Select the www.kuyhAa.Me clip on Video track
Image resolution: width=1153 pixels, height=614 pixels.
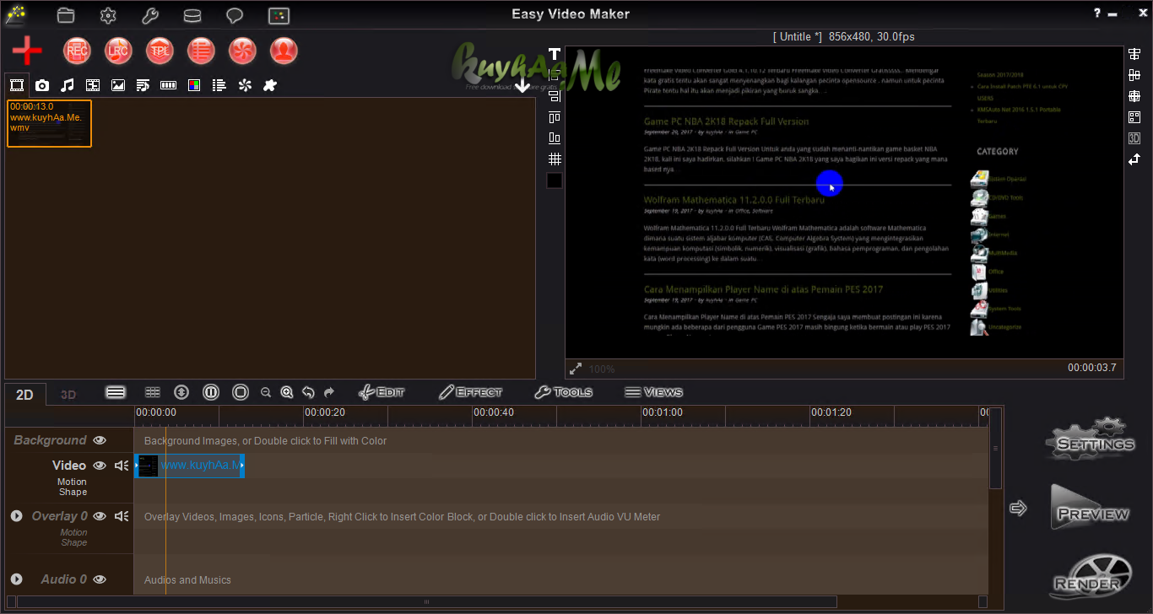click(x=190, y=466)
